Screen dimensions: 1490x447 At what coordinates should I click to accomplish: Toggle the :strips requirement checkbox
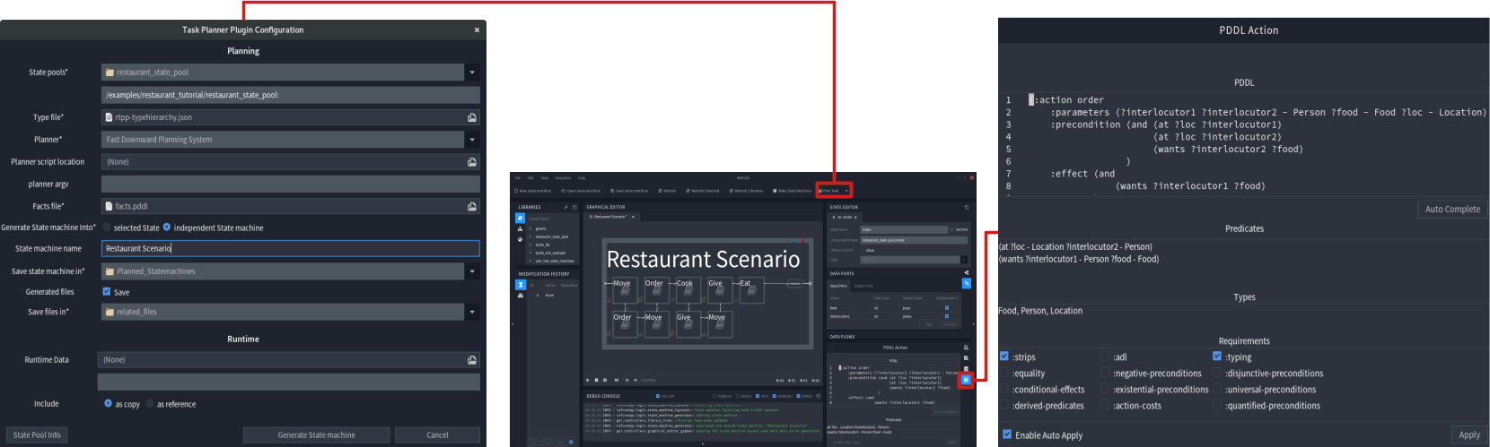pos(1004,357)
